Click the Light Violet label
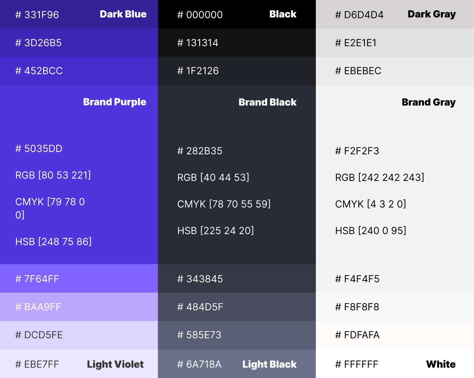The image size is (474, 378). pos(115,364)
